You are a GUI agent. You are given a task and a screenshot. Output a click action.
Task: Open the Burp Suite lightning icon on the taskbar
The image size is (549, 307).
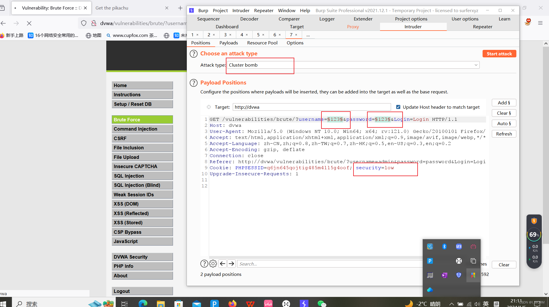pyautogui.click(x=304, y=304)
